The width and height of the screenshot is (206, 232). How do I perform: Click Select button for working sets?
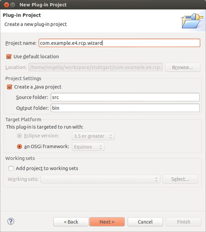click(x=180, y=179)
